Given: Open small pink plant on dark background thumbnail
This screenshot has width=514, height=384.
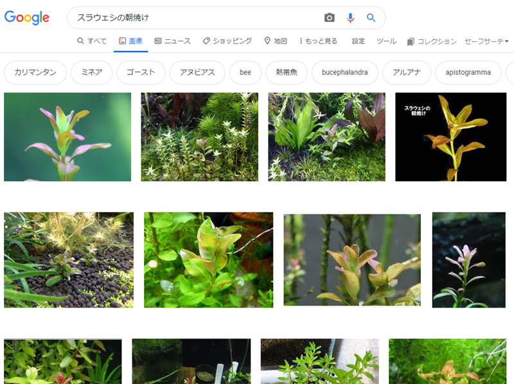Looking at the screenshot, I should (x=469, y=260).
